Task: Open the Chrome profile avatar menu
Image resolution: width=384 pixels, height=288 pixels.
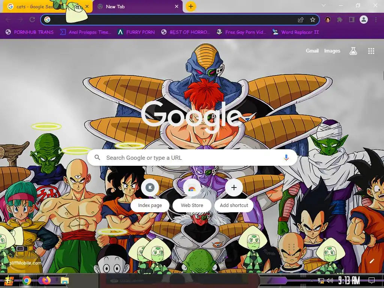Action: pos(364,19)
